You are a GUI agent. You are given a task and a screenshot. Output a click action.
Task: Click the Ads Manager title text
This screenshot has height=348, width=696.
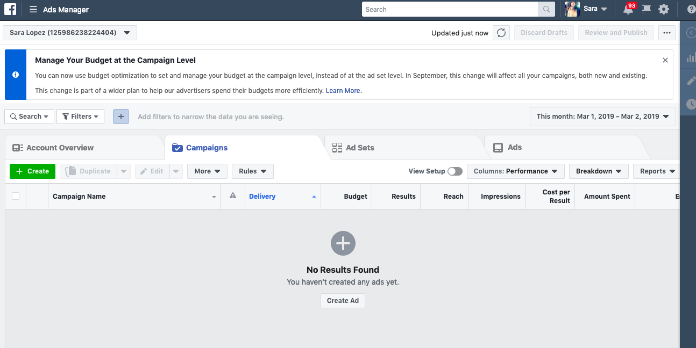(x=66, y=10)
